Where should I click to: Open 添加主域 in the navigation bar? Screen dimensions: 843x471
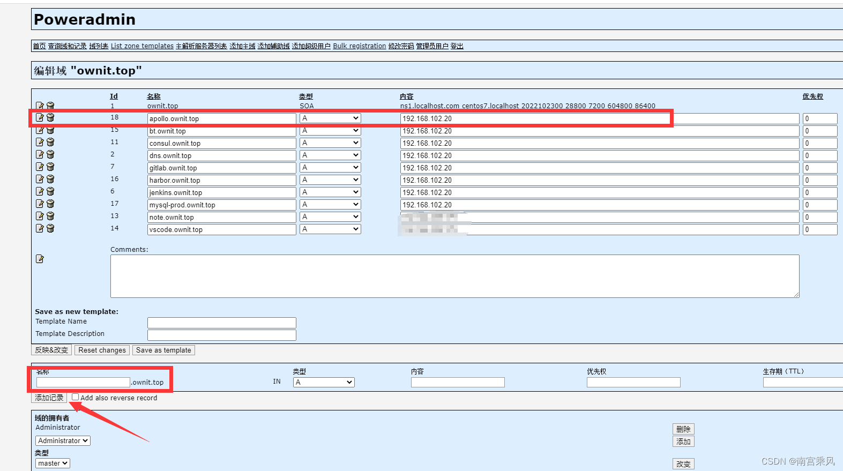click(x=243, y=46)
